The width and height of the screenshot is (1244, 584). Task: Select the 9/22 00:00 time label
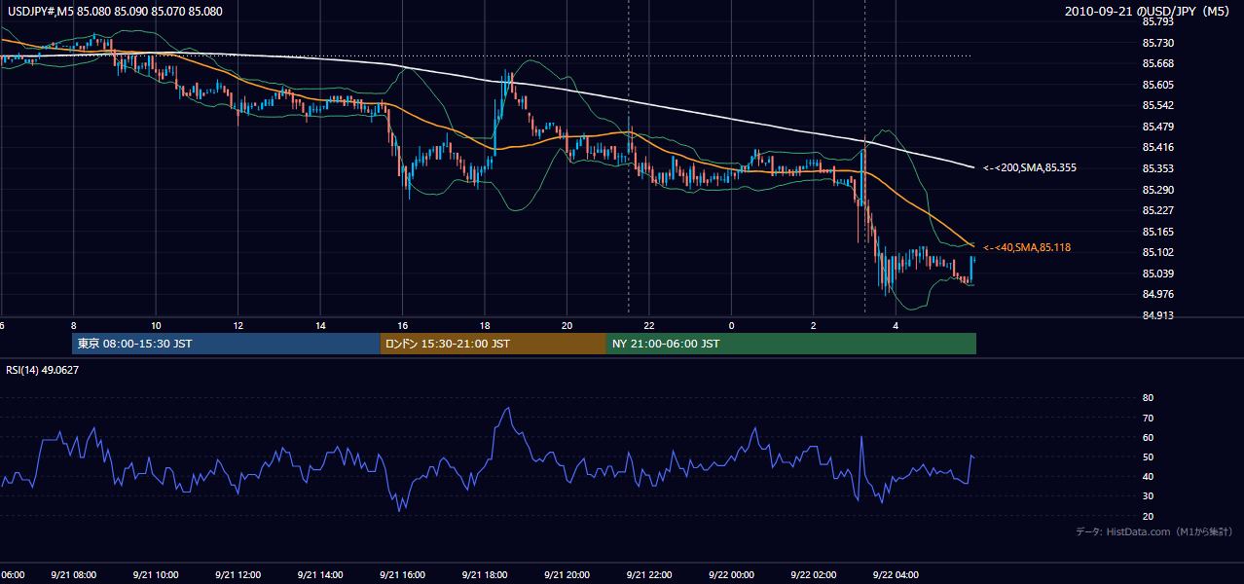coord(731,575)
